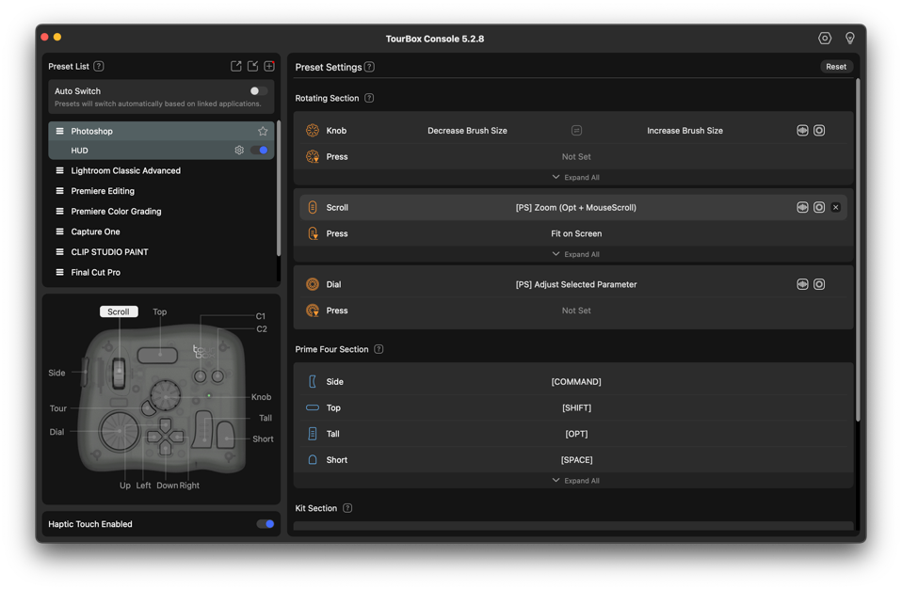Toggle the Auto Switch switch

coord(258,91)
